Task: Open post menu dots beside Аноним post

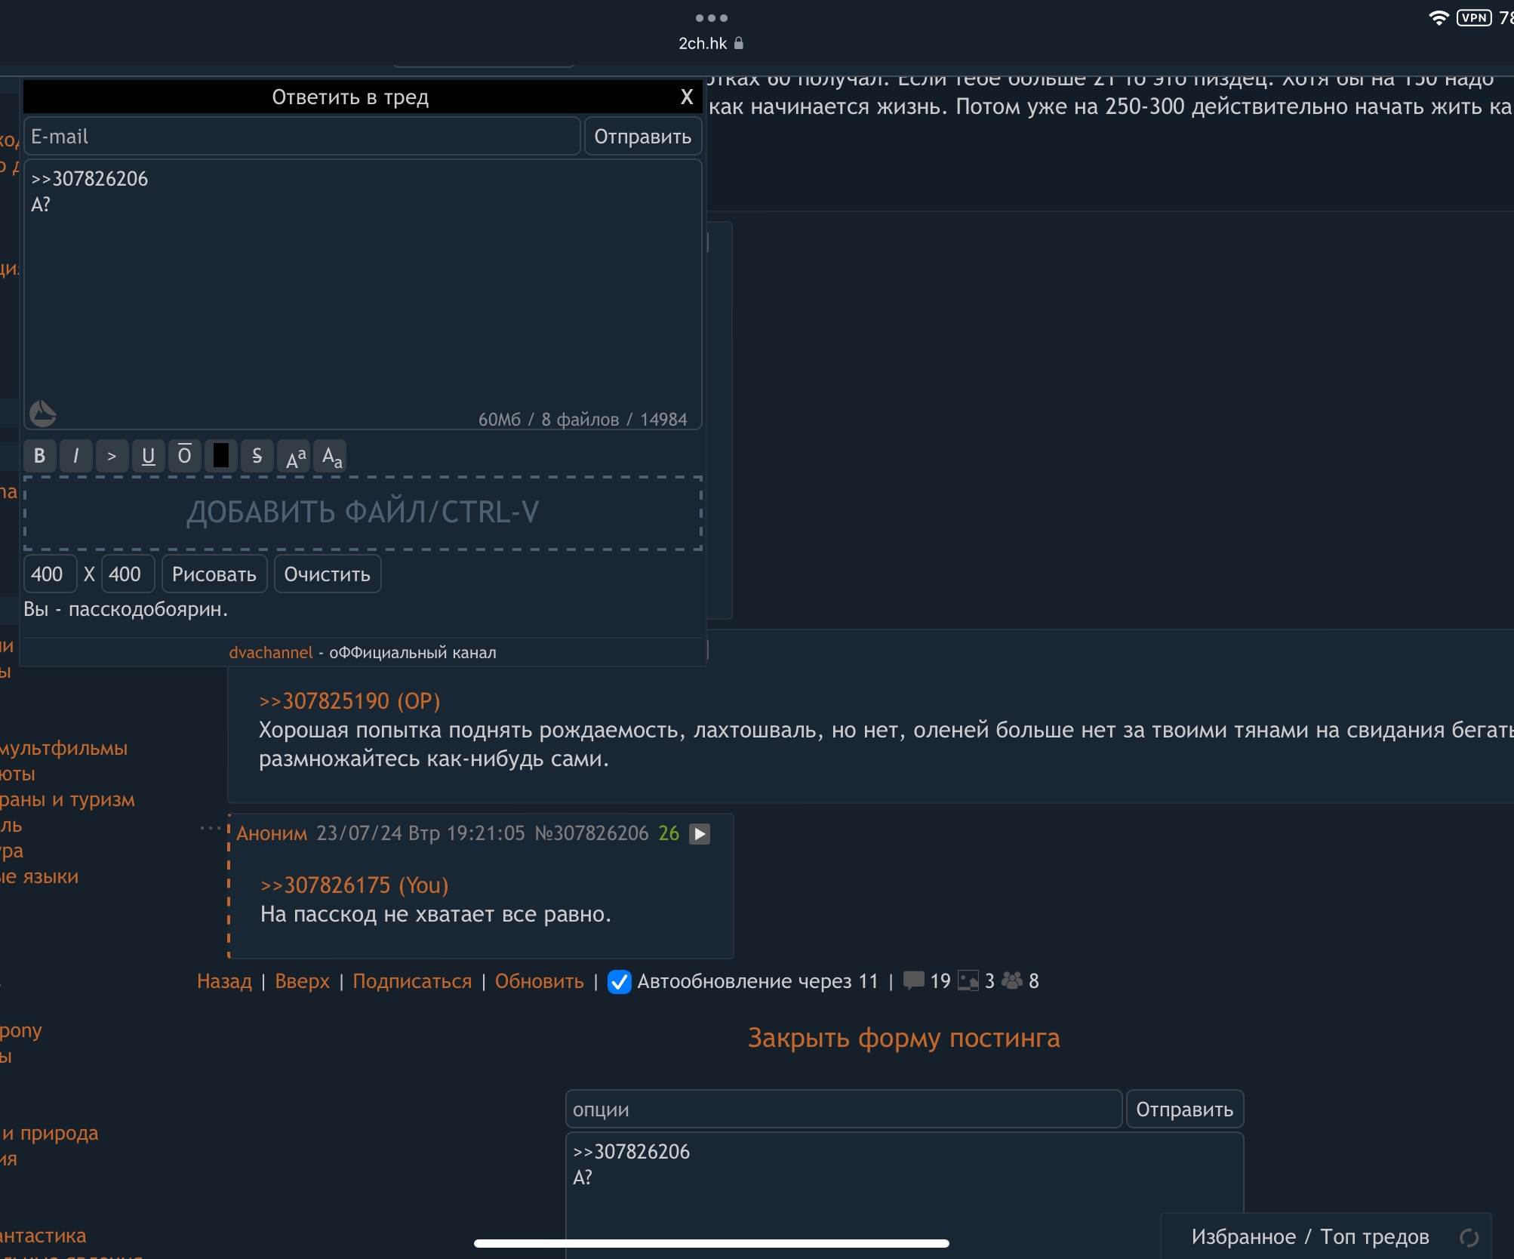Action: click(x=211, y=828)
